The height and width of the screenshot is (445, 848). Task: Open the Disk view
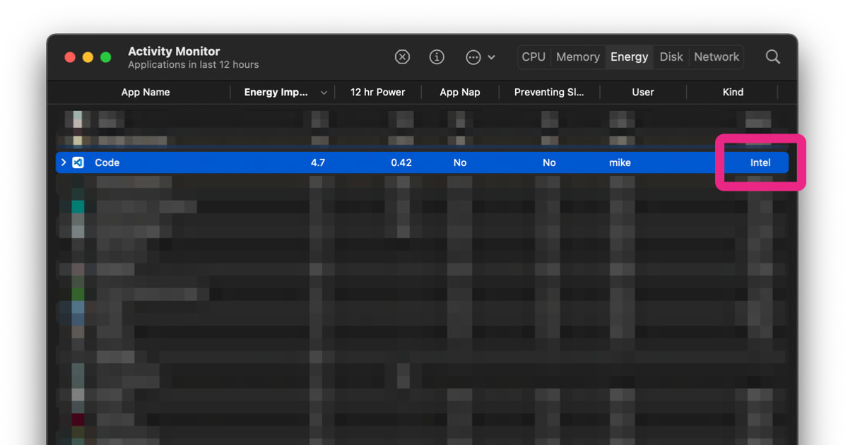click(x=671, y=57)
